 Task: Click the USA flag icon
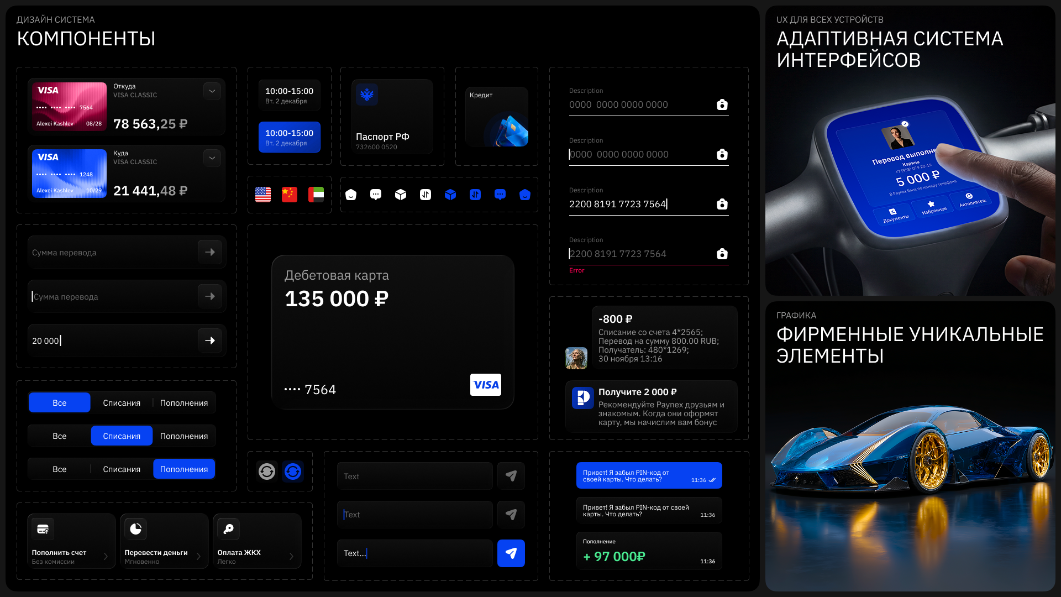pyautogui.click(x=263, y=195)
